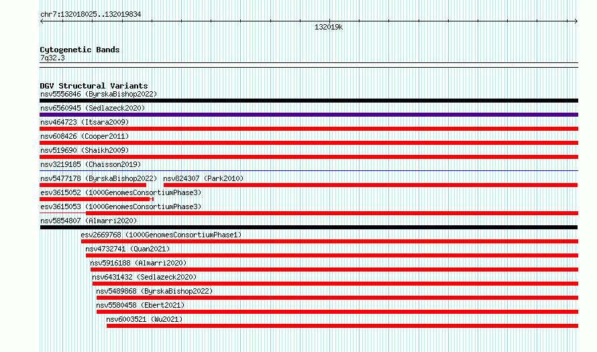The height and width of the screenshot is (352, 597).
Task: Click the nsv5580458 (Ebert2021) label
Action: pos(140,305)
